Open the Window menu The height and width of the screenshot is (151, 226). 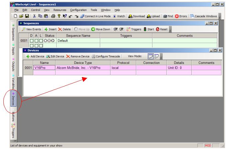point(106,10)
